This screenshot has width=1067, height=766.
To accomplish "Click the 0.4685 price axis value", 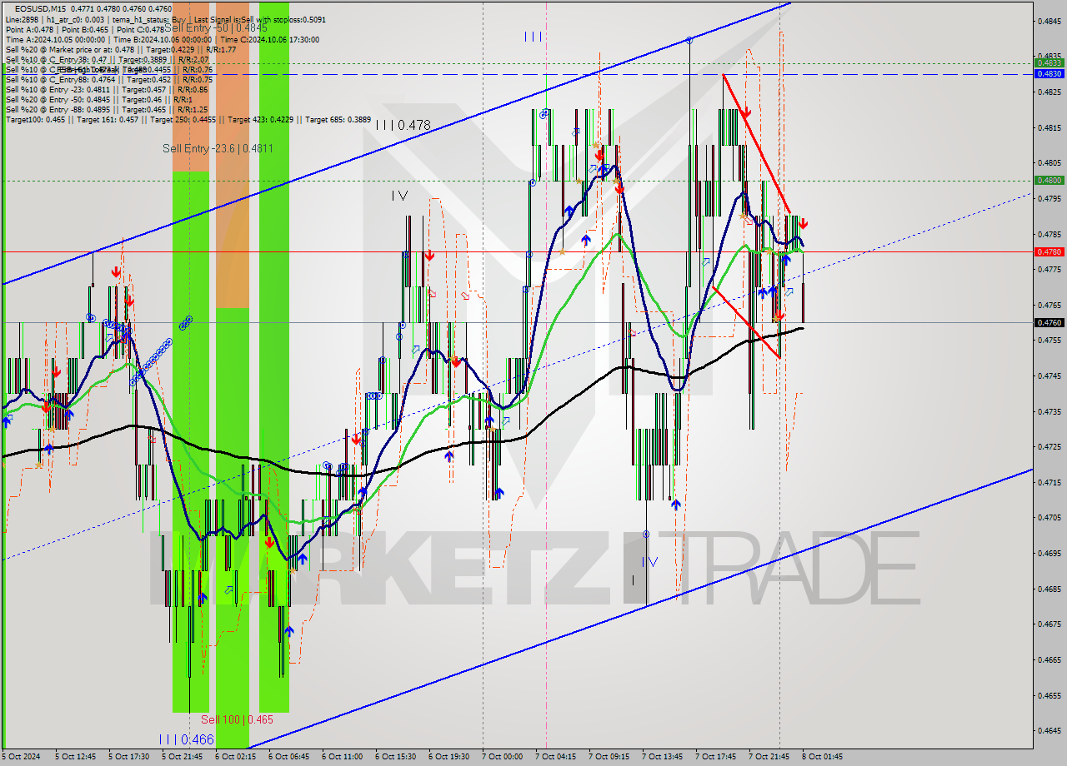I will 1049,589.
